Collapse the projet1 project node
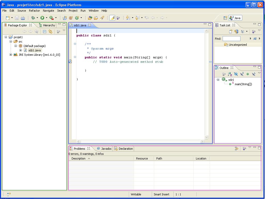This screenshot has width=265, height=199. pyautogui.click(x=6, y=37)
